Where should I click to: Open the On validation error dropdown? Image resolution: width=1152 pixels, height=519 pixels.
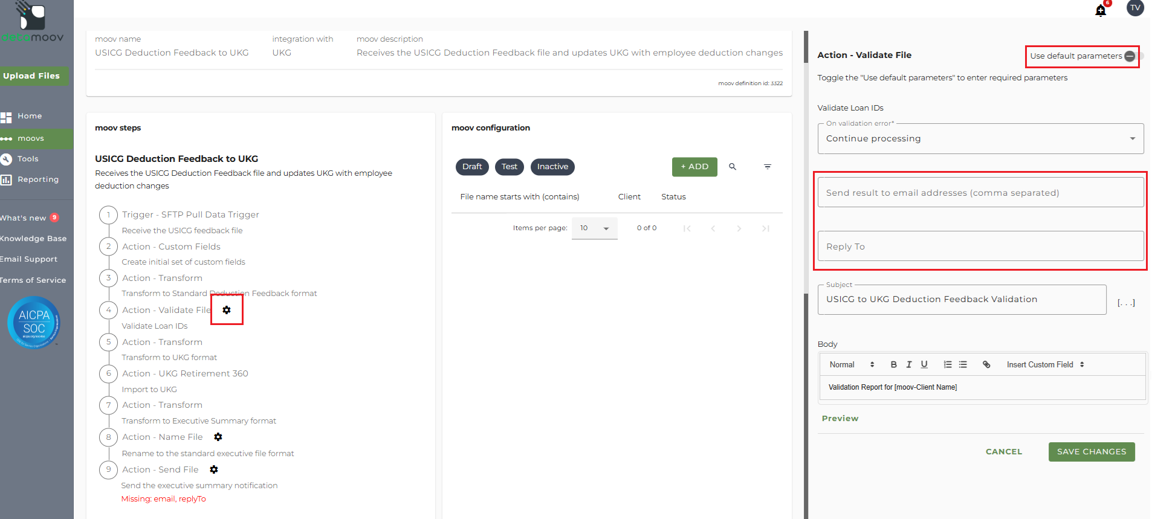click(x=980, y=138)
